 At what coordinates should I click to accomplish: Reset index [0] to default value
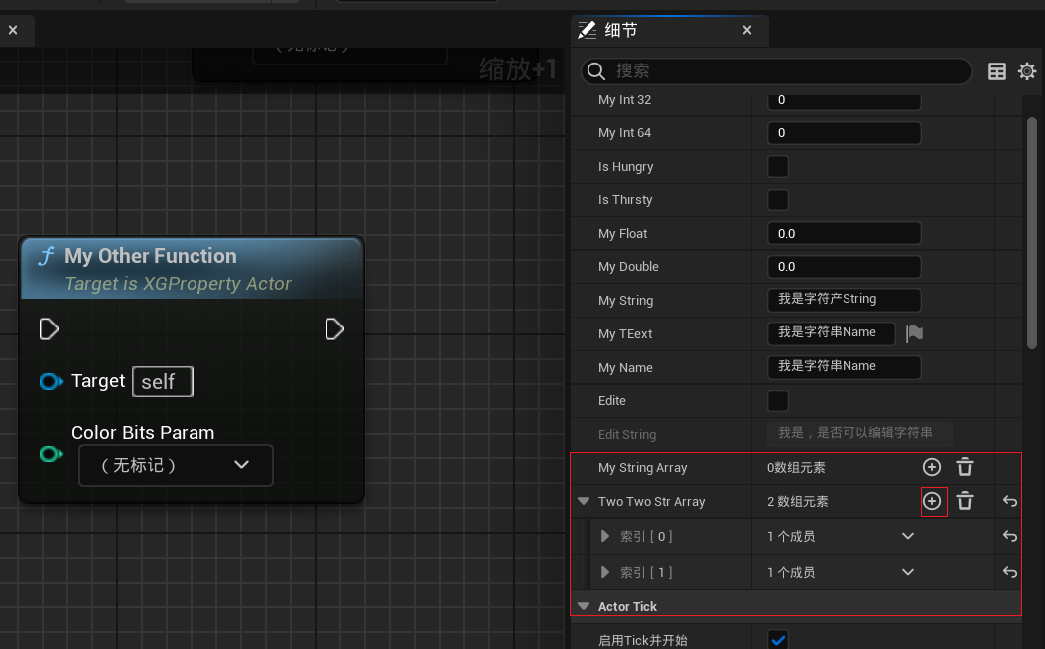(1009, 537)
